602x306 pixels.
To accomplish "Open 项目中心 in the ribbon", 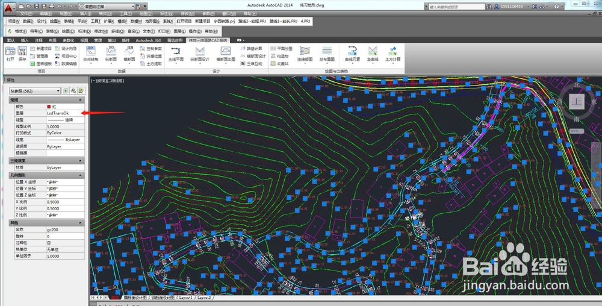I will point(66,56).
